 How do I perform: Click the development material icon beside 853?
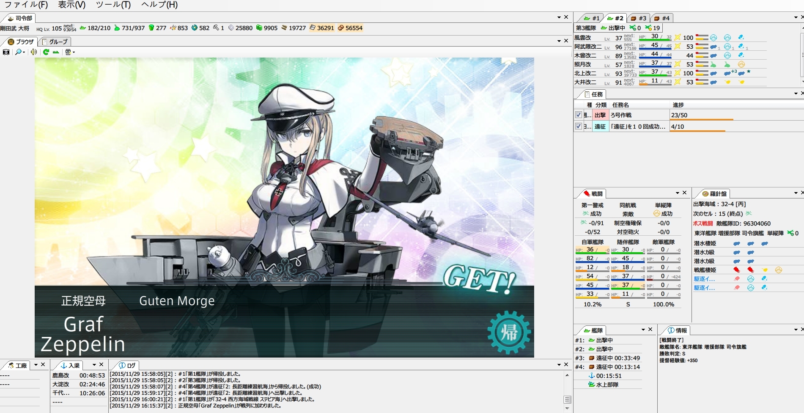tap(173, 28)
